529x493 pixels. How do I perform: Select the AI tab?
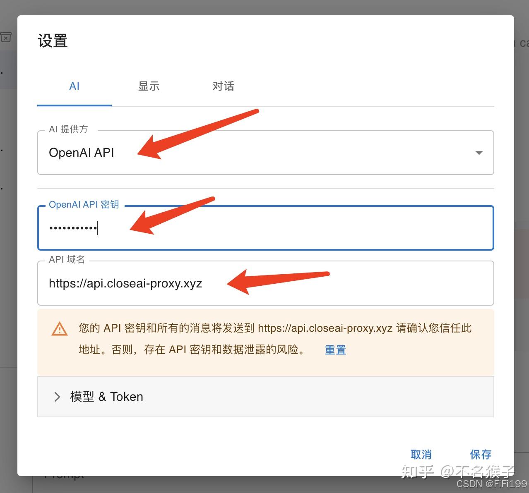75,86
